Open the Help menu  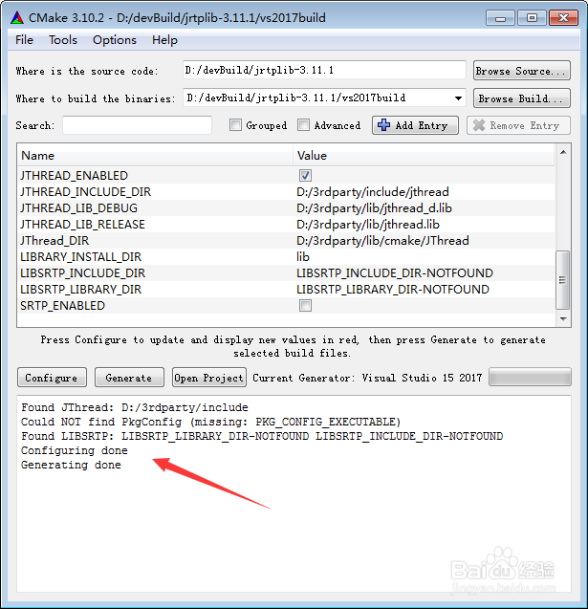point(164,40)
